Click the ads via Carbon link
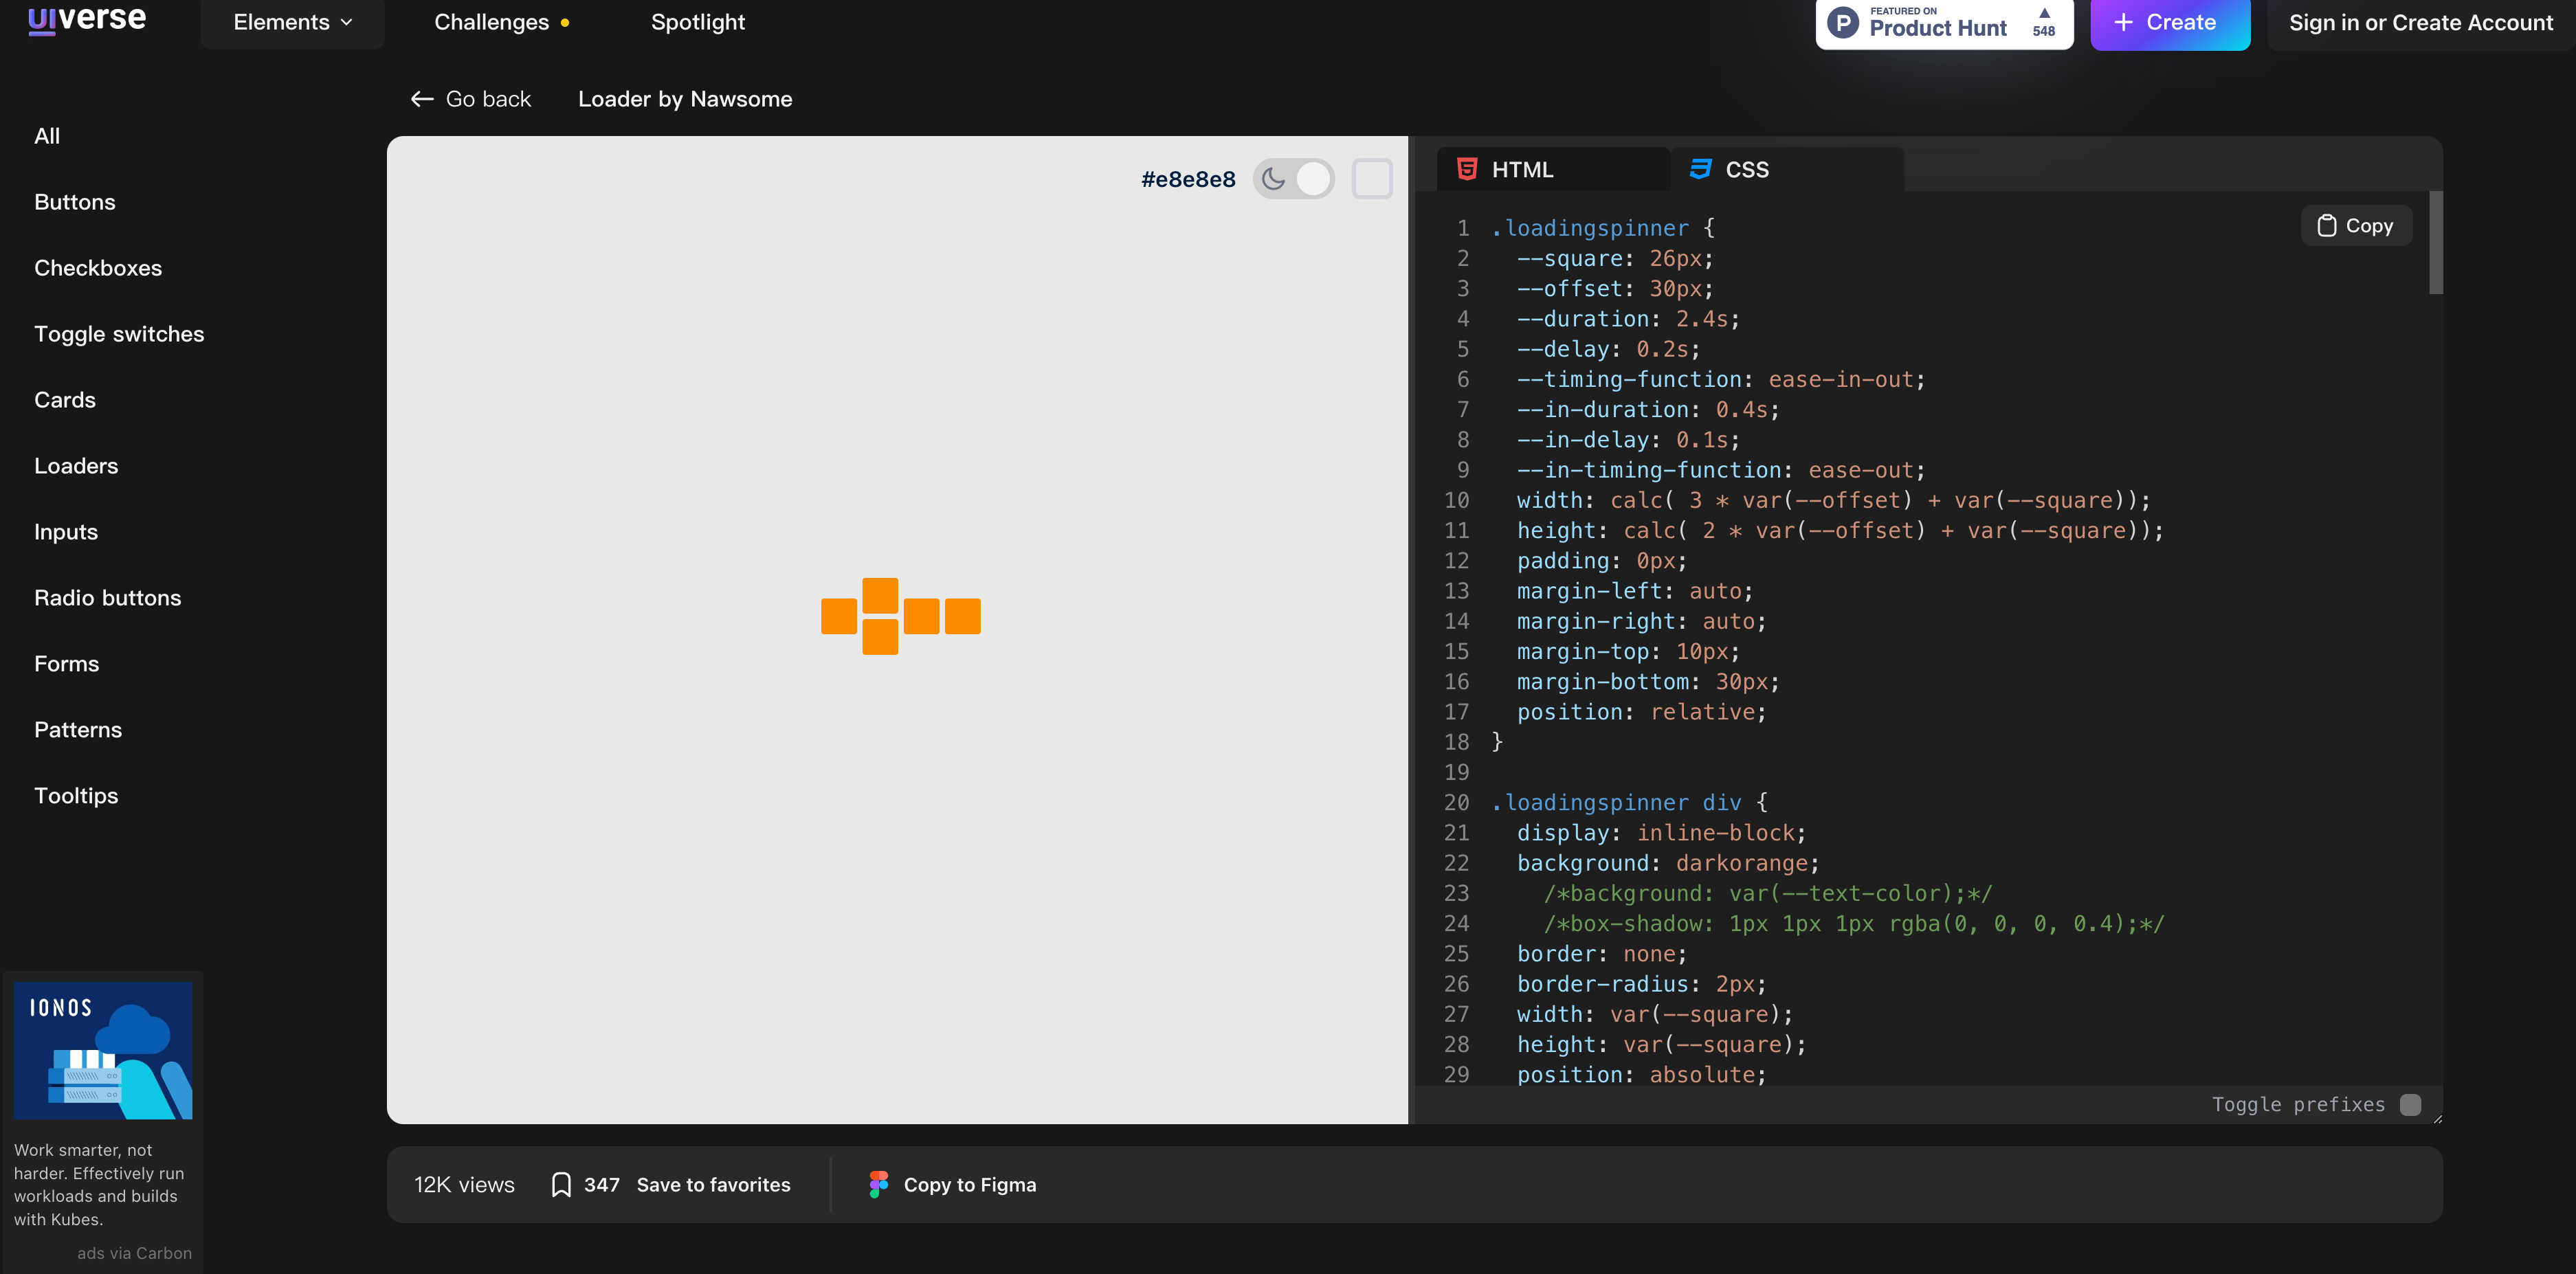The width and height of the screenshot is (2576, 1274). point(134,1253)
